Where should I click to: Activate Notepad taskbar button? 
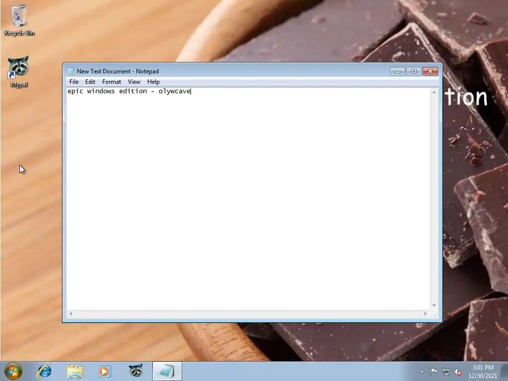click(167, 371)
